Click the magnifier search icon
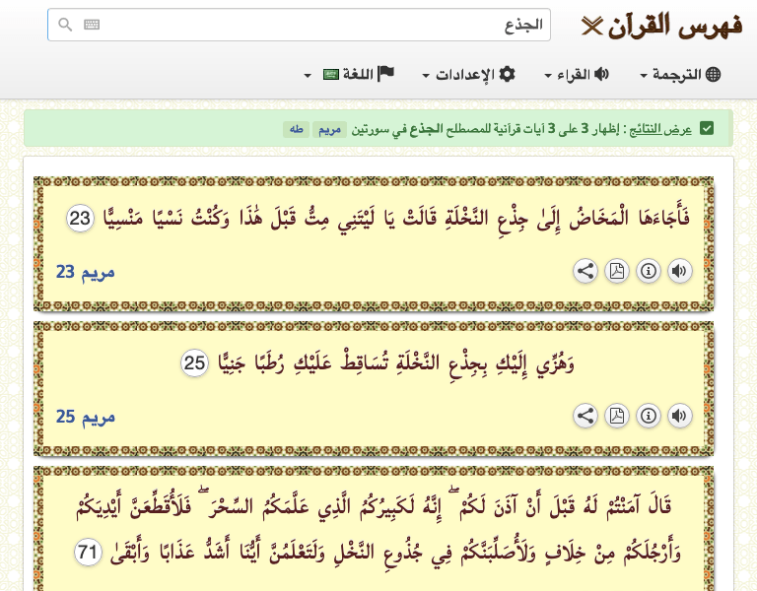The height and width of the screenshot is (591, 757). (x=65, y=26)
